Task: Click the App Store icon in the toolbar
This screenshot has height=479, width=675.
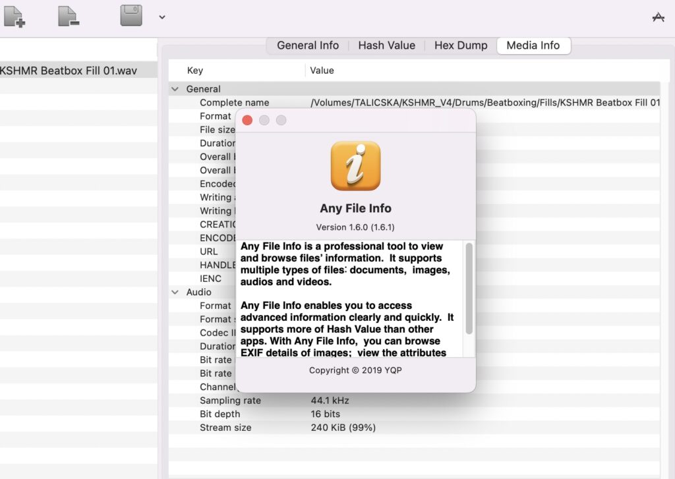Action: point(659,17)
